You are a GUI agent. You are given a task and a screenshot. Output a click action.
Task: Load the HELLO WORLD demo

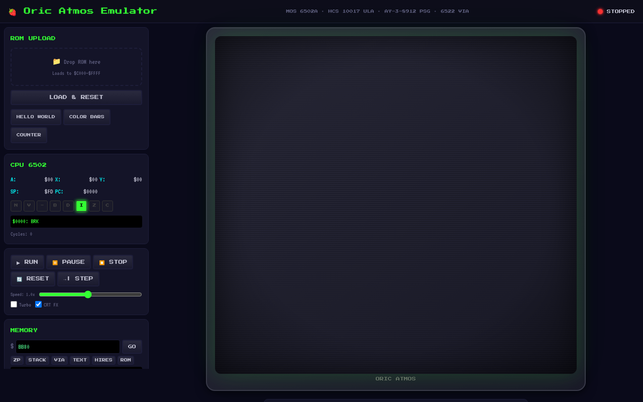coord(36,117)
